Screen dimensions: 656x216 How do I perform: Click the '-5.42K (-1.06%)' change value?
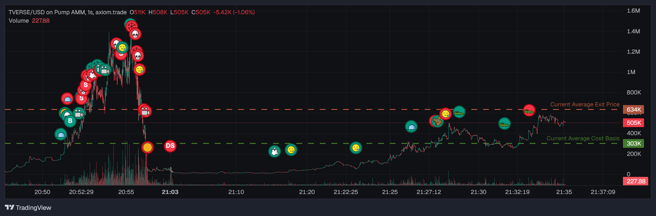(233, 12)
